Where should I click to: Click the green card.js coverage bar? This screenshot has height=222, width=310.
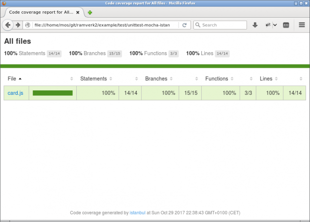tap(53, 93)
